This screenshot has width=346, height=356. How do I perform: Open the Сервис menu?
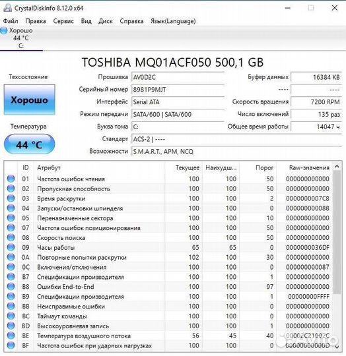(63, 21)
